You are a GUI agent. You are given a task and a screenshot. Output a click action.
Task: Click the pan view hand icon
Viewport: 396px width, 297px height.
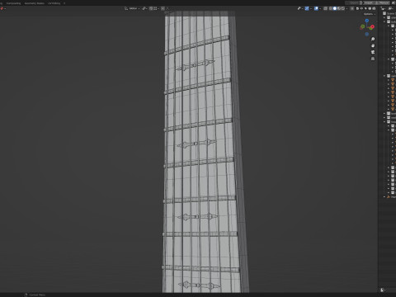[373, 45]
